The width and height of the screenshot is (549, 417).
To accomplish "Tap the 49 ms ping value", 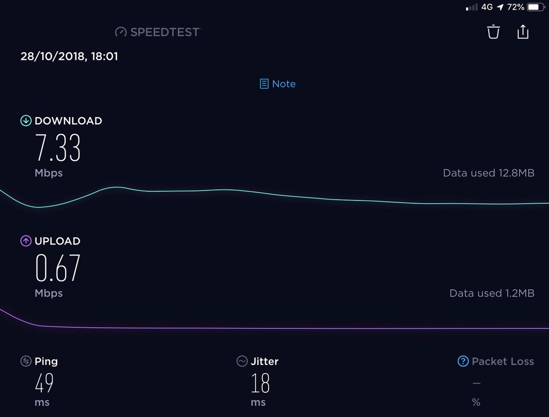I will [44, 383].
